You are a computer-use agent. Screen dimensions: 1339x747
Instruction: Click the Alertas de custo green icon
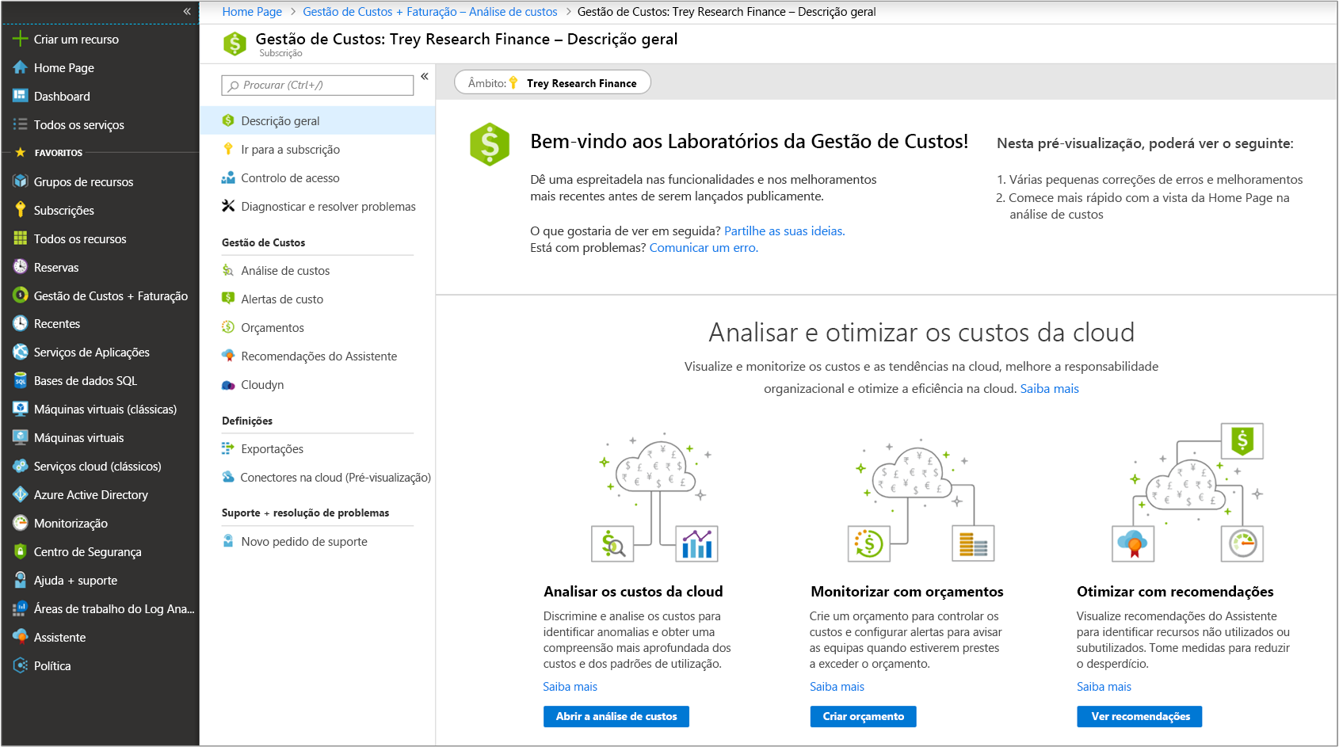[x=228, y=299]
